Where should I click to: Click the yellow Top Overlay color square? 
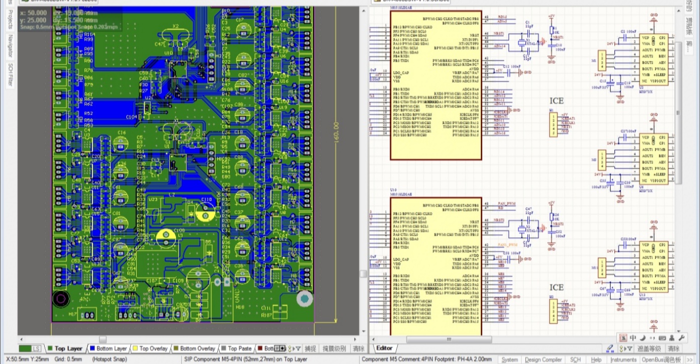135,348
